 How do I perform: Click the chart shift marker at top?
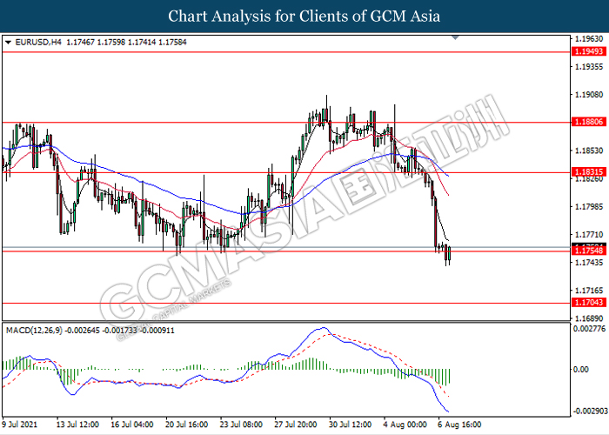(x=456, y=37)
